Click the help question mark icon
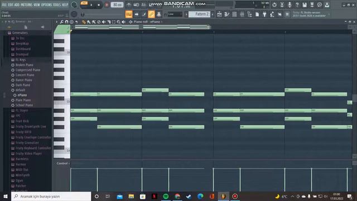357x201 pixels. (297, 5)
